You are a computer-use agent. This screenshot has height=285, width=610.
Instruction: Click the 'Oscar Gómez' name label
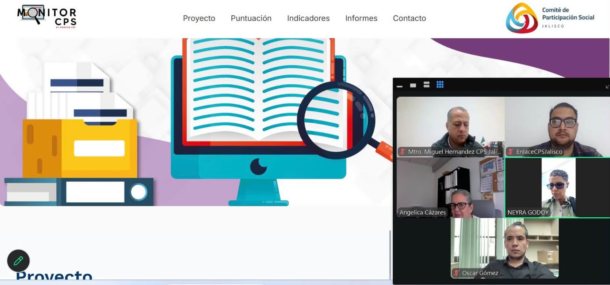[x=480, y=273]
